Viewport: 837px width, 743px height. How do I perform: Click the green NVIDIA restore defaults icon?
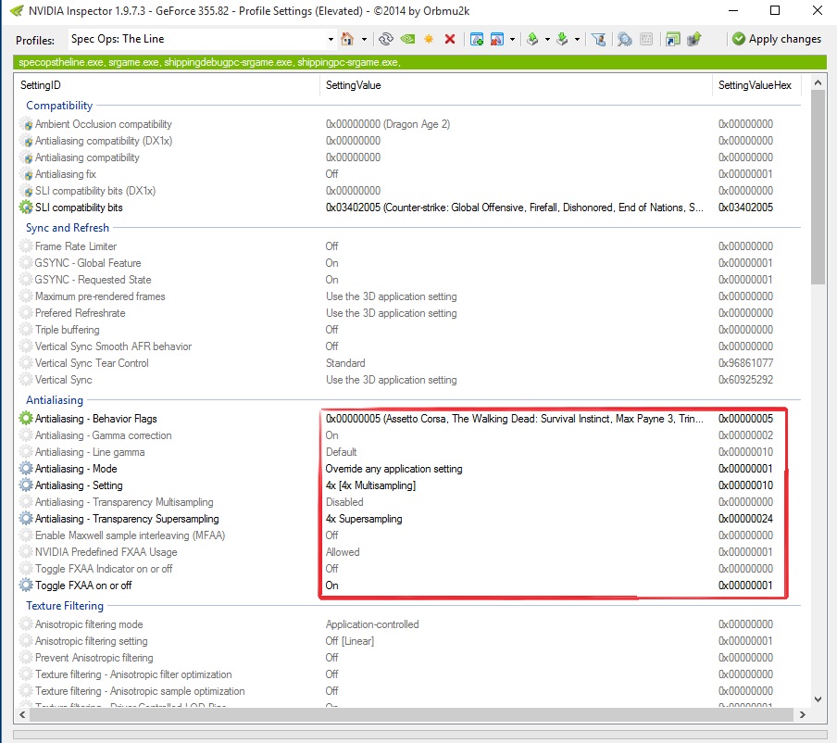click(x=407, y=39)
